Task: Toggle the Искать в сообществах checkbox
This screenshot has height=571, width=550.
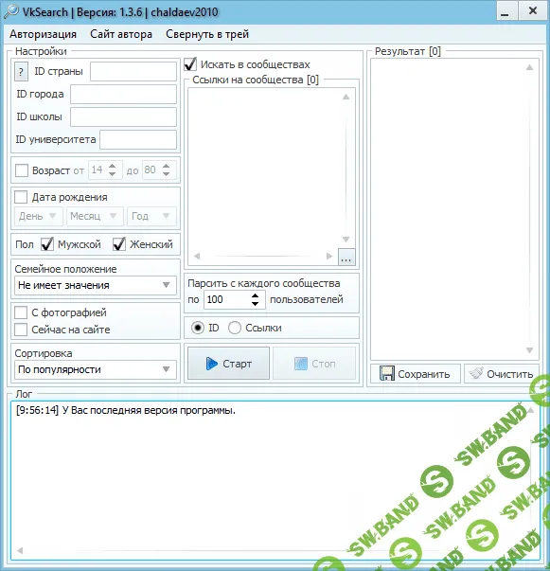Action: 190,64
